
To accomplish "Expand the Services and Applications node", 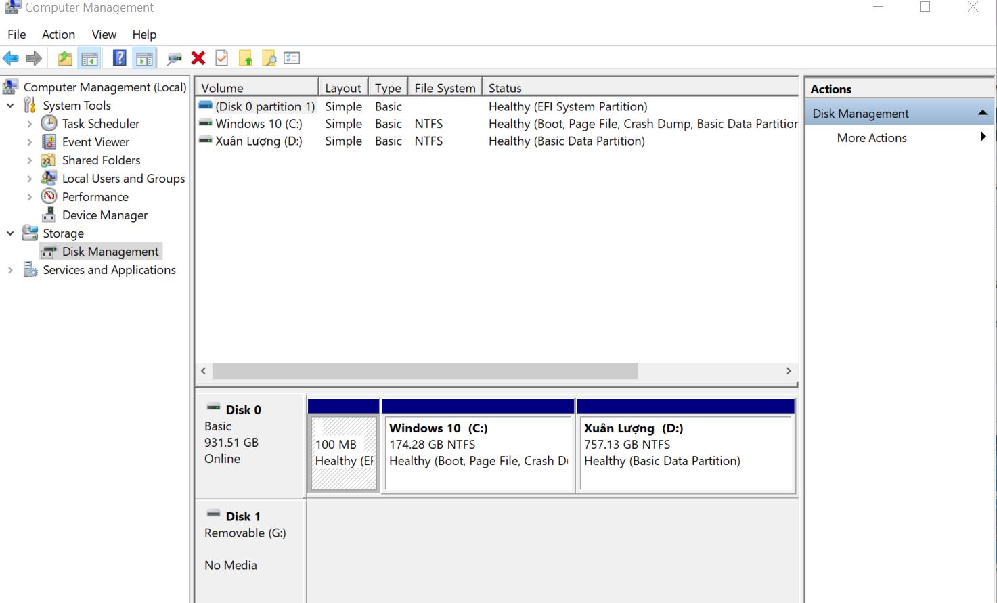I will coord(10,270).
